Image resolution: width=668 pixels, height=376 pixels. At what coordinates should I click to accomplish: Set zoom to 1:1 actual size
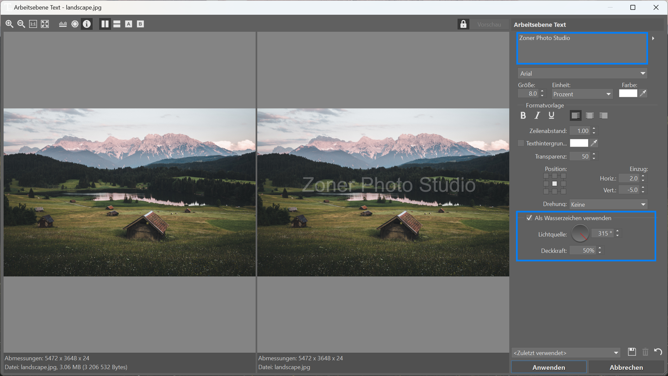pos(33,24)
